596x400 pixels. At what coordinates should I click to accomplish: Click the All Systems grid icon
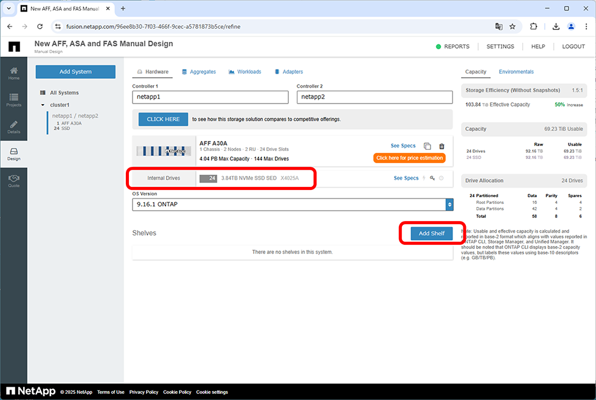coord(43,93)
